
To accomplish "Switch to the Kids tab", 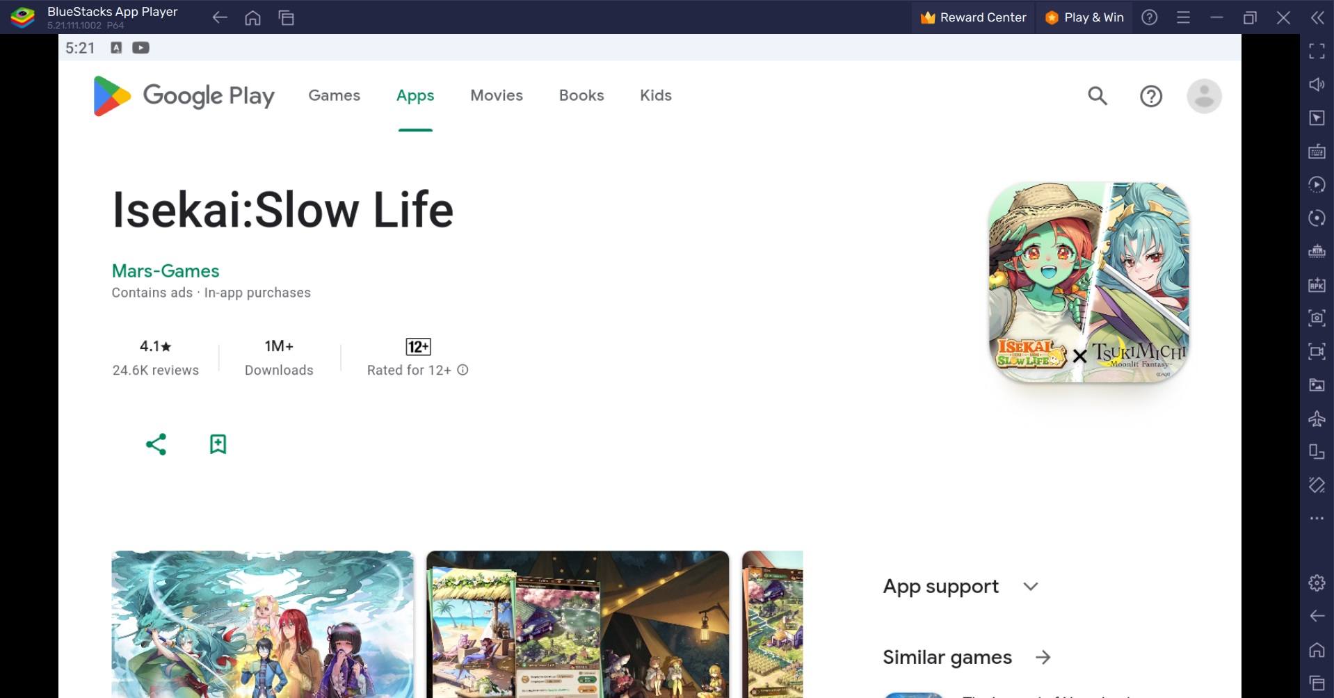I will pos(656,95).
